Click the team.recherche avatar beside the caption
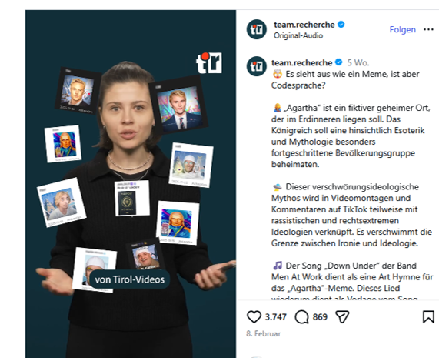Screen dimensions: 439x358 click(257, 66)
